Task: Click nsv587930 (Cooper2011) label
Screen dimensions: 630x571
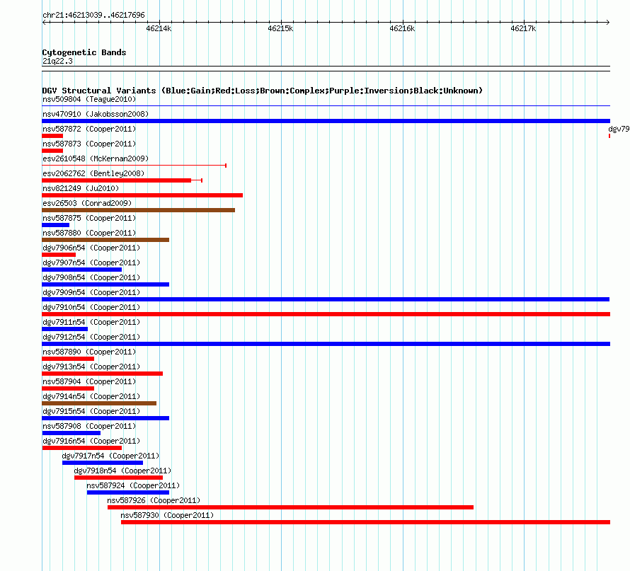Action: tap(167, 515)
